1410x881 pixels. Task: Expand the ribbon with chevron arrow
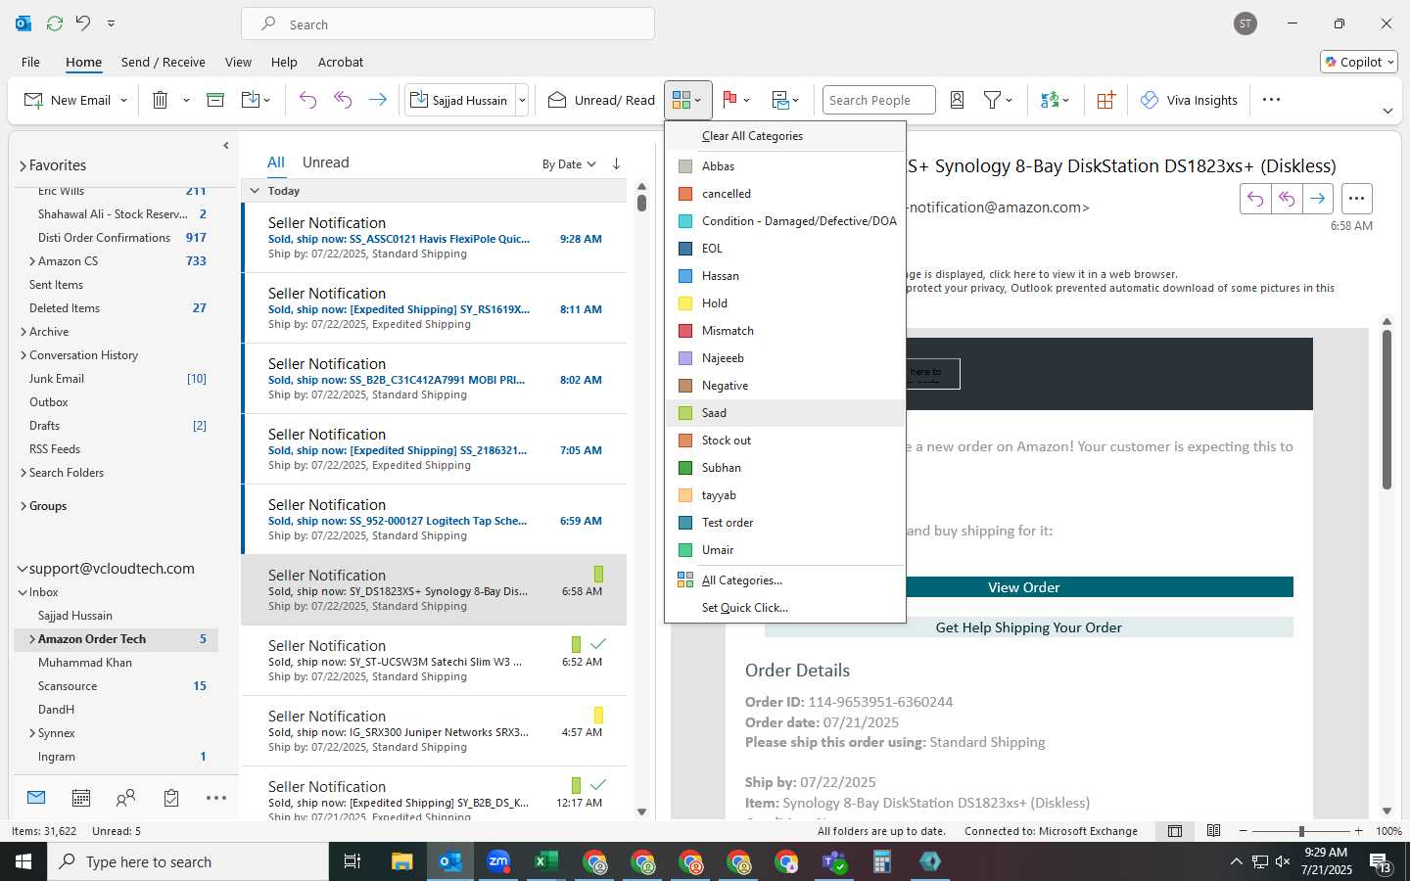click(1387, 111)
